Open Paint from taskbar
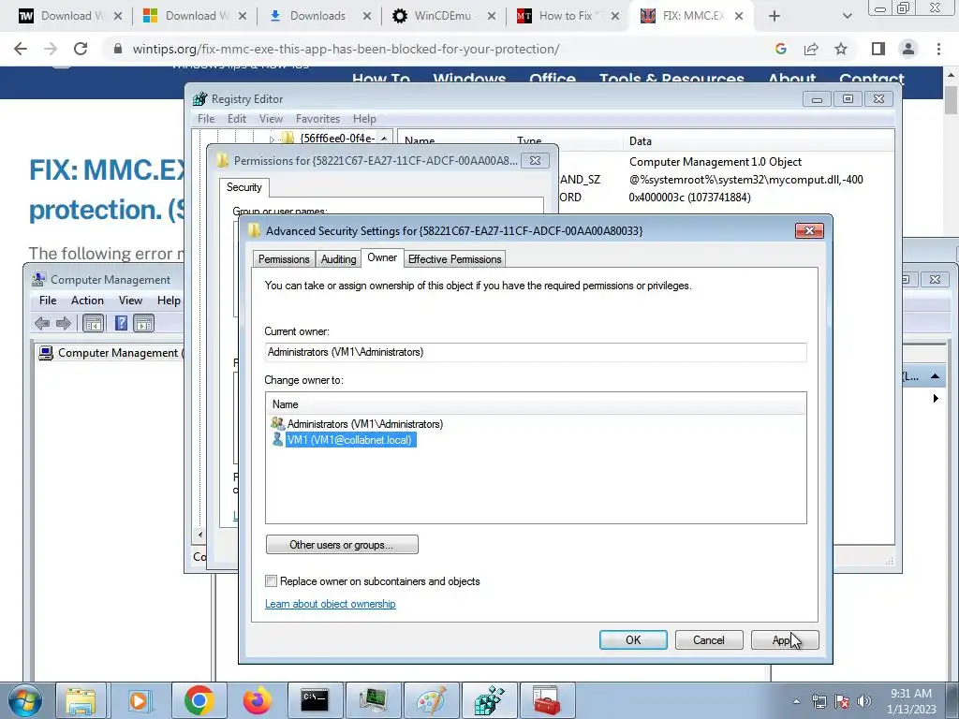The image size is (959, 719). (x=431, y=700)
